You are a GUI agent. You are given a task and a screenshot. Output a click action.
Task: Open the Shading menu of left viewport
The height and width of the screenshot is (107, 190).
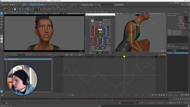coord(9,12)
